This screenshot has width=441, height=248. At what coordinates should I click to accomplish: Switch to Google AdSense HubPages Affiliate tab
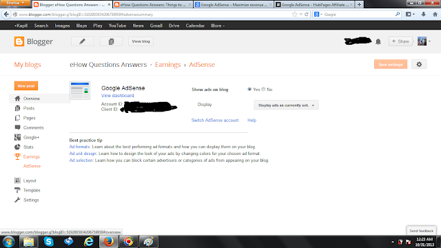click(314, 5)
